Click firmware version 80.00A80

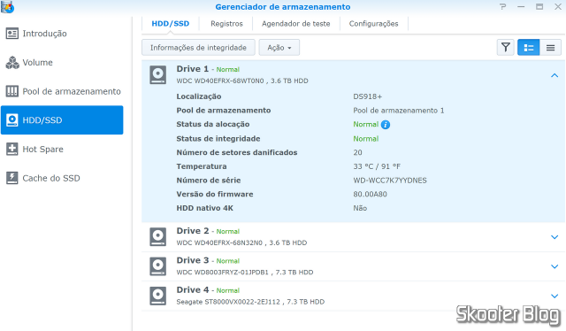(x=370, y=194)
